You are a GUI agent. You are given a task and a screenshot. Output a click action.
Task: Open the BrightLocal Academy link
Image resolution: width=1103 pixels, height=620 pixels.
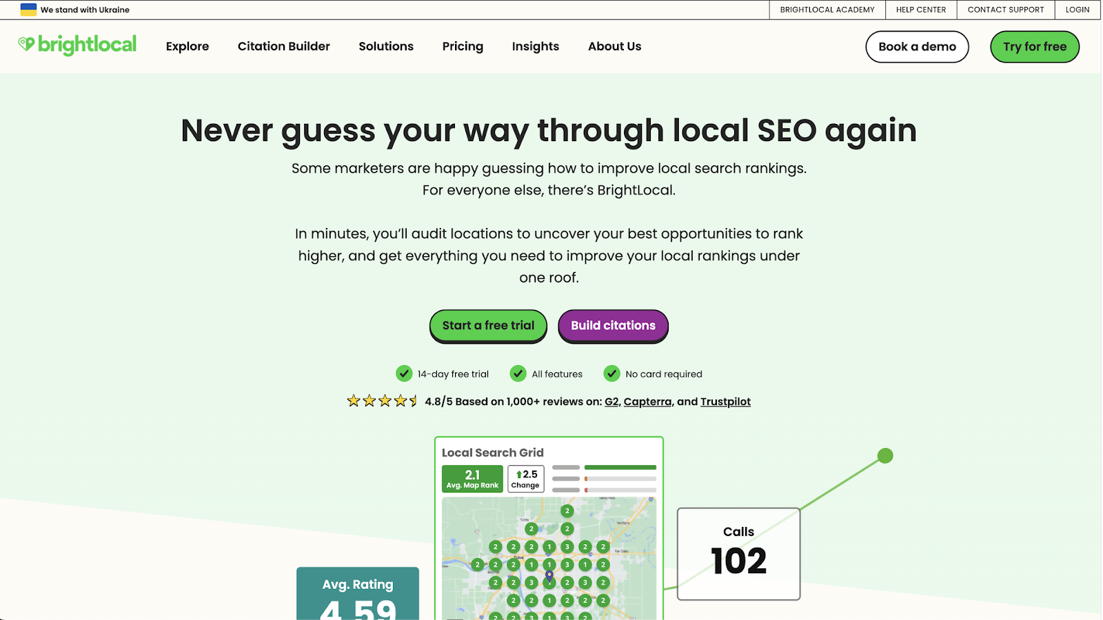coord(827,10)
